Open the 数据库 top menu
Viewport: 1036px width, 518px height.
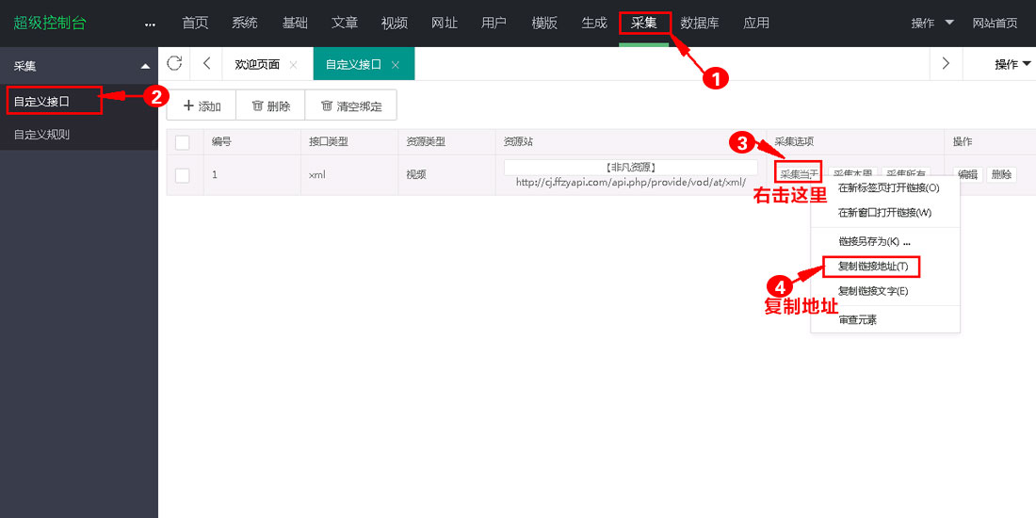pyautogui.click(x=699, y=23)
